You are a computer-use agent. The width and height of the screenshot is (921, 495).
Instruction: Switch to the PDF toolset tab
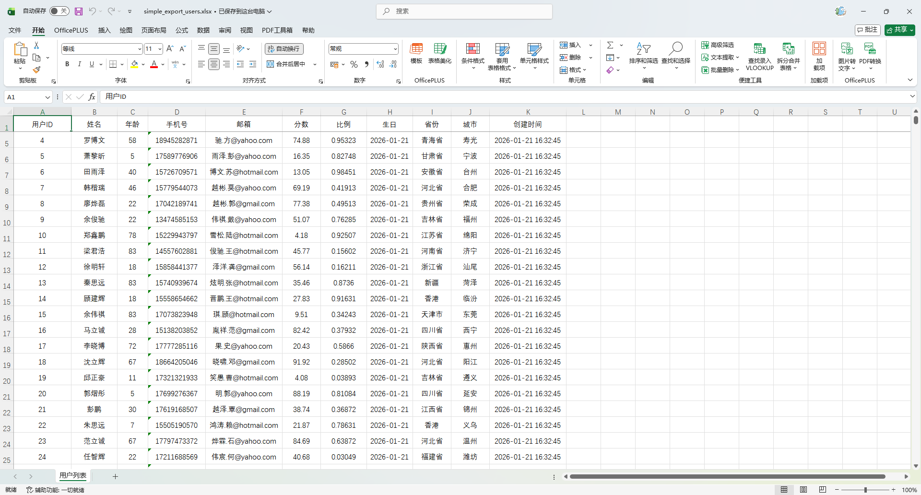tap(277, 30)
